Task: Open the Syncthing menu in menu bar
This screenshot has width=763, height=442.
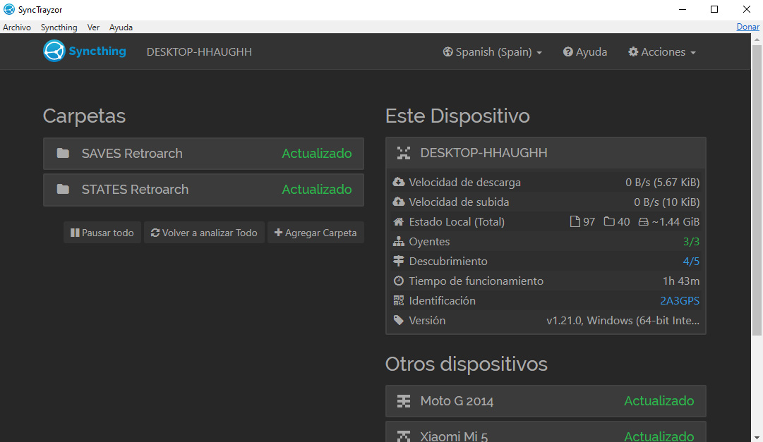Action: (59, 27)
